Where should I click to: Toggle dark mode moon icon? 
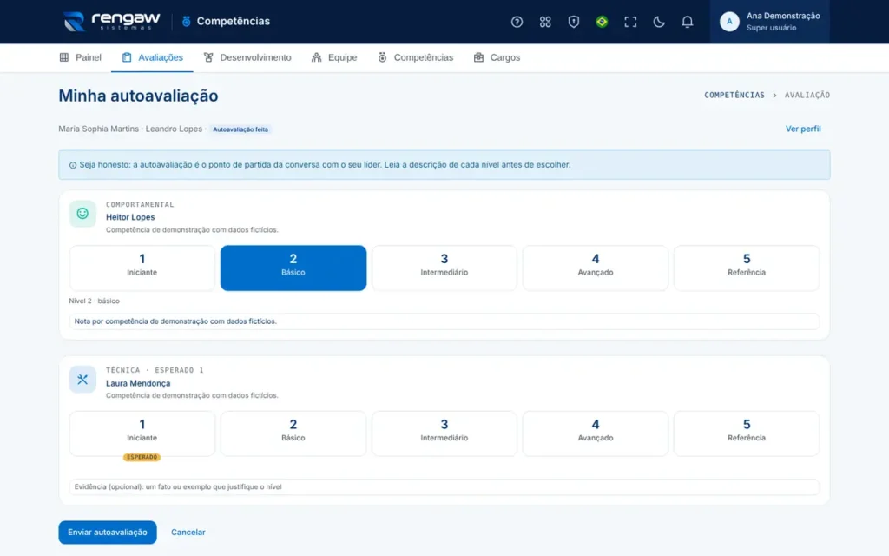click(x=658, y=22)
